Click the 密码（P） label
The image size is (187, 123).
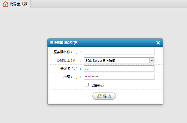click(x=72, y=77)
